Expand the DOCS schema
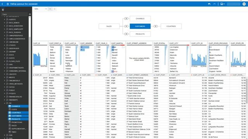The width and height of the screenshot is (248, 139). point(4,55)
